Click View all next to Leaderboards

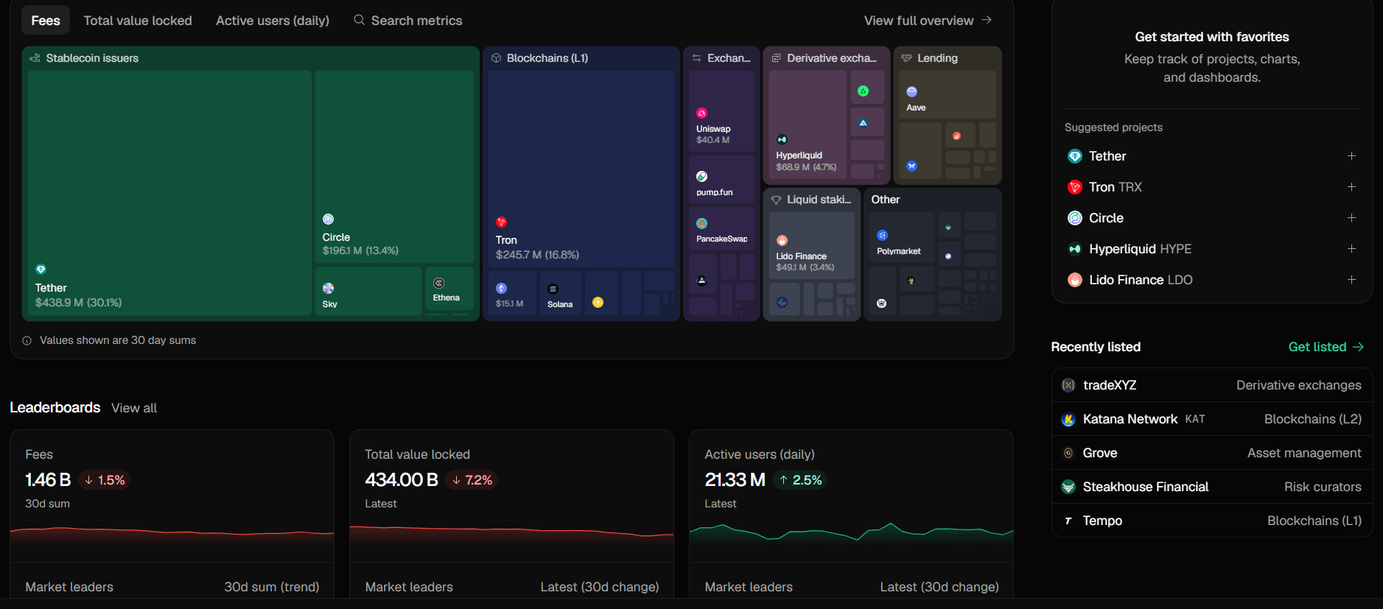tap(134, 408)
